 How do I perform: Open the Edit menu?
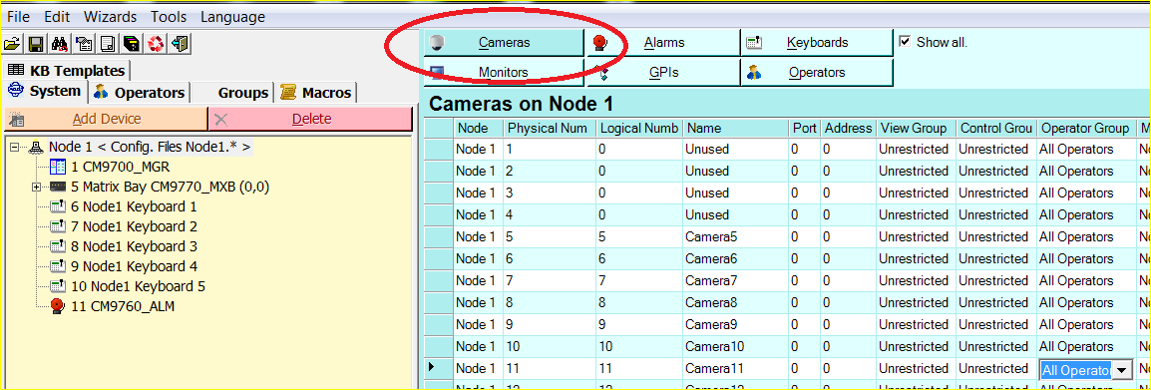coord(57,16)
